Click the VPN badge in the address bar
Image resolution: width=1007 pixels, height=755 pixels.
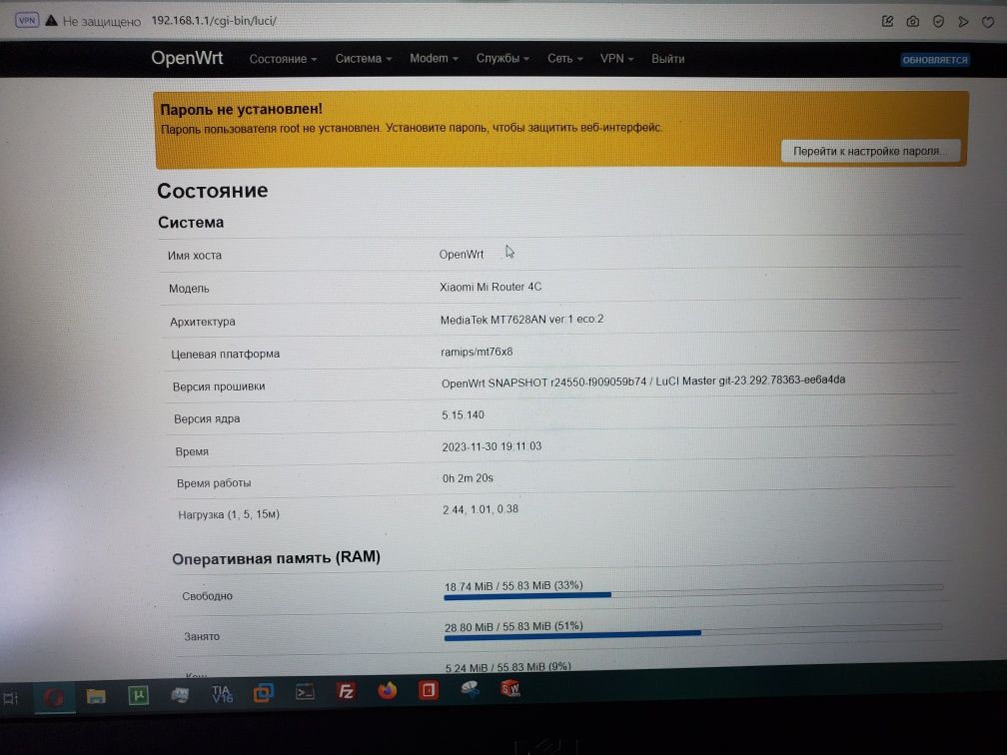point(27,21)
